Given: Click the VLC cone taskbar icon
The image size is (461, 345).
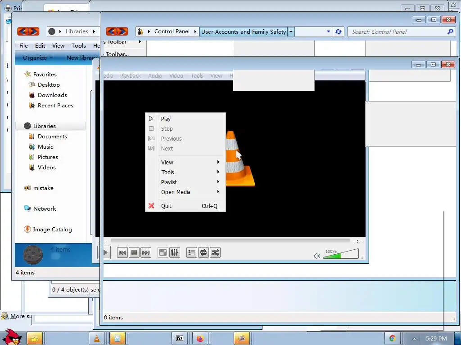Looking at the screenshot, I should 97,339.
